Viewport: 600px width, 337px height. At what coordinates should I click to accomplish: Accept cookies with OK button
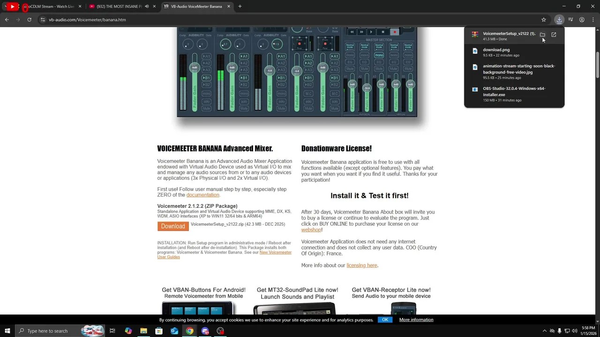385,320
